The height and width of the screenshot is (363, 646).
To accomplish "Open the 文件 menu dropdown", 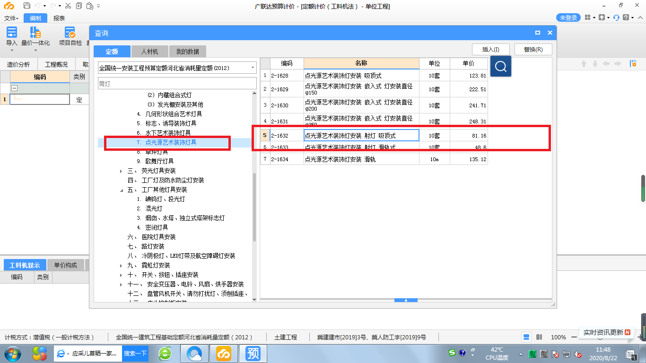I will pyautogui.click(x=11, y=18).
